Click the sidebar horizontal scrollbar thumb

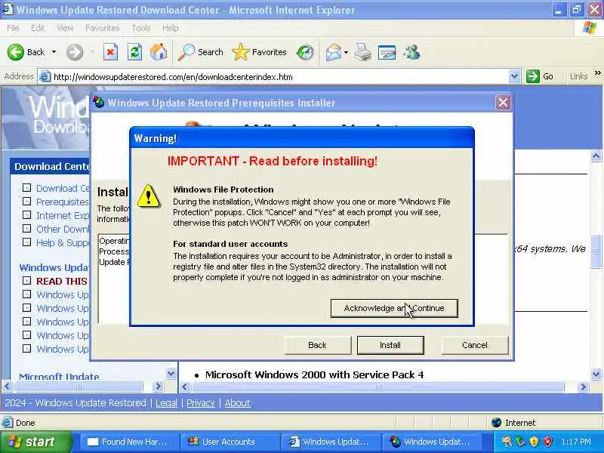[x=79, y=387]
